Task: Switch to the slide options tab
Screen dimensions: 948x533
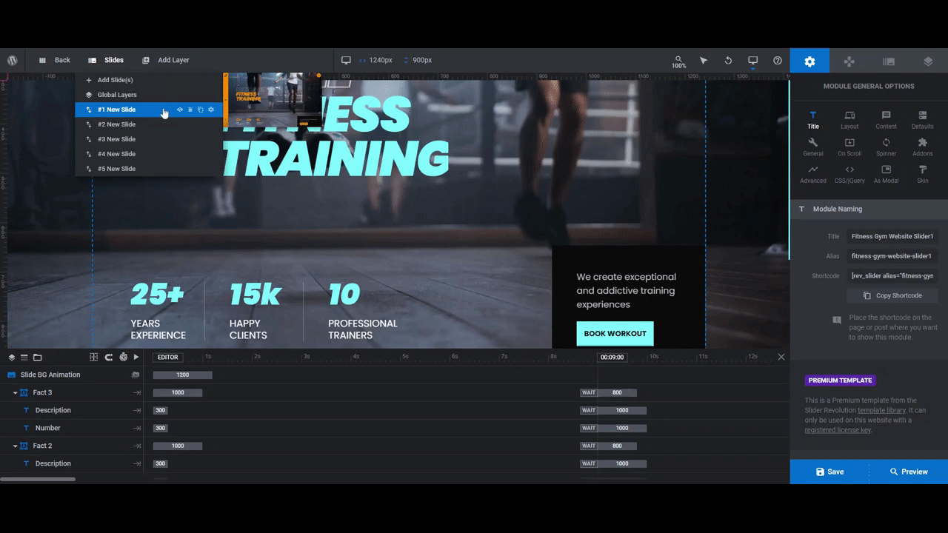Action: [889, 61]
